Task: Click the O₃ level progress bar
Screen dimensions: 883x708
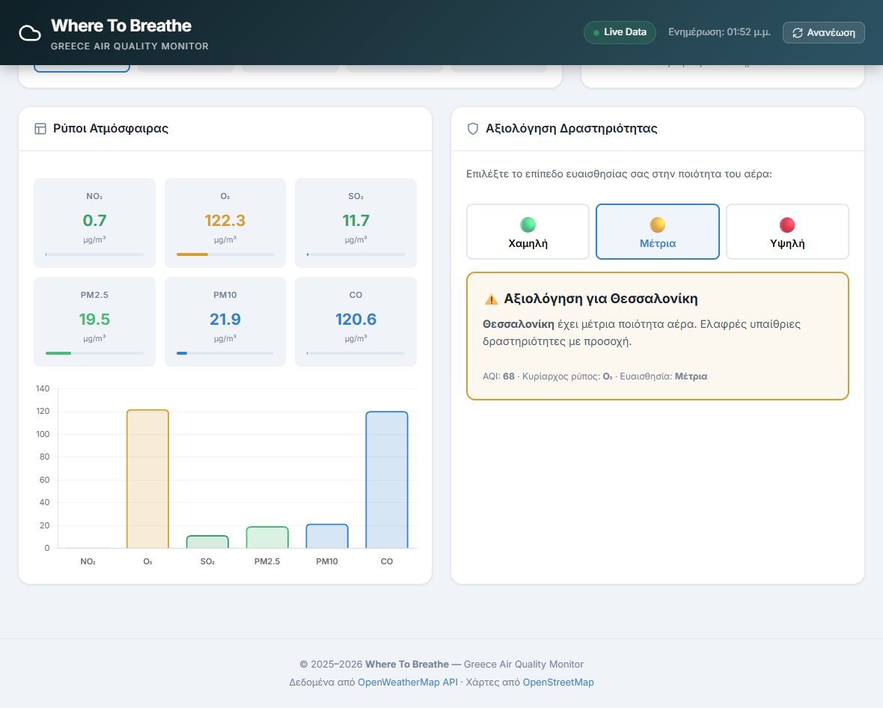Action: point(225,254)
